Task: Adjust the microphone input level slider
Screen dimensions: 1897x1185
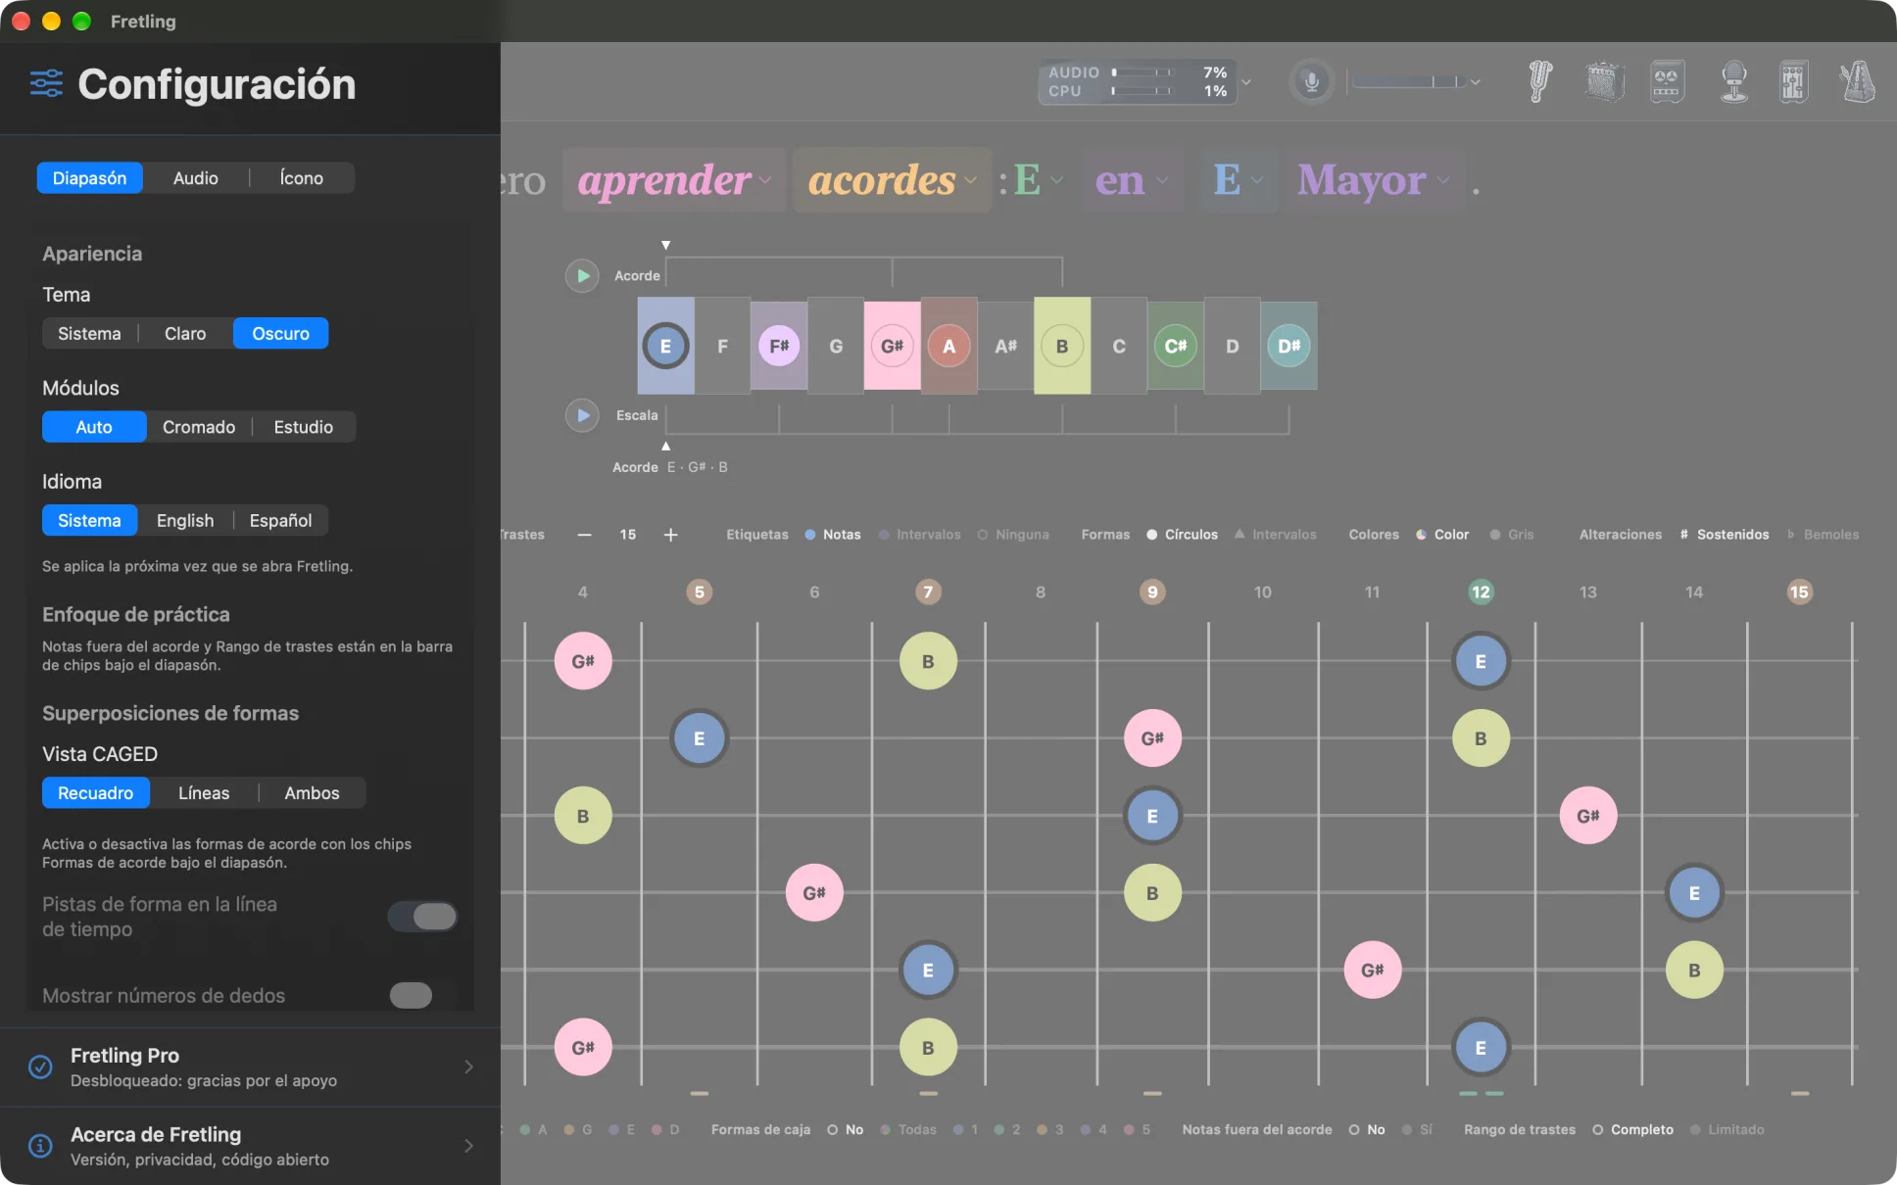Action: (1407, 81)
